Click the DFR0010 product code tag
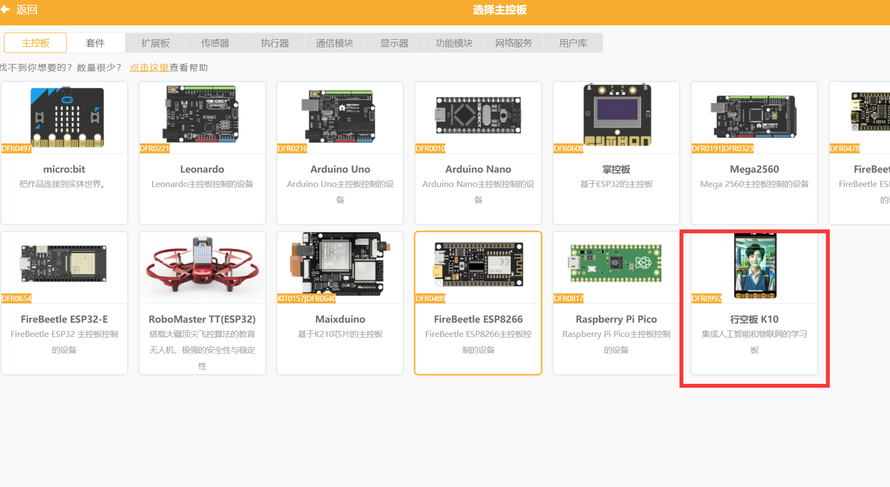 (x=430, y=148)
